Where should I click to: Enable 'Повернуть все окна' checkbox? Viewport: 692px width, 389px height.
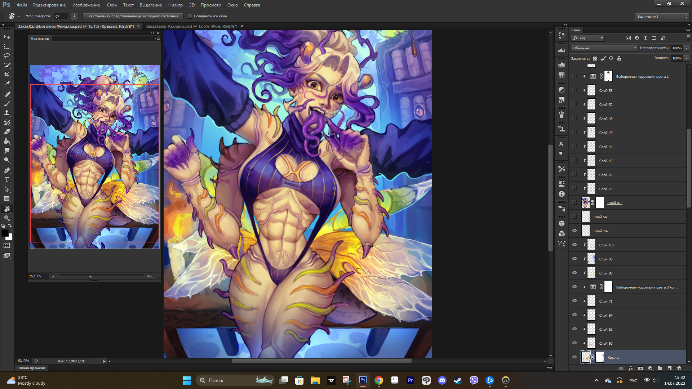coord(190,16)
